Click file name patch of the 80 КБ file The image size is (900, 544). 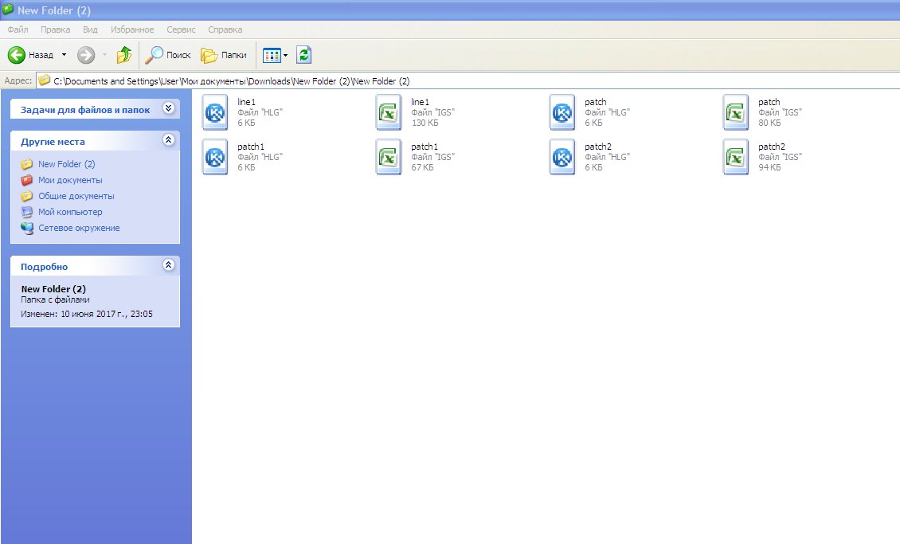click(769, 102)
